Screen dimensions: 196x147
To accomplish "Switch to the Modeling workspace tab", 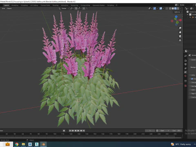I will click(x=15, y=5).
